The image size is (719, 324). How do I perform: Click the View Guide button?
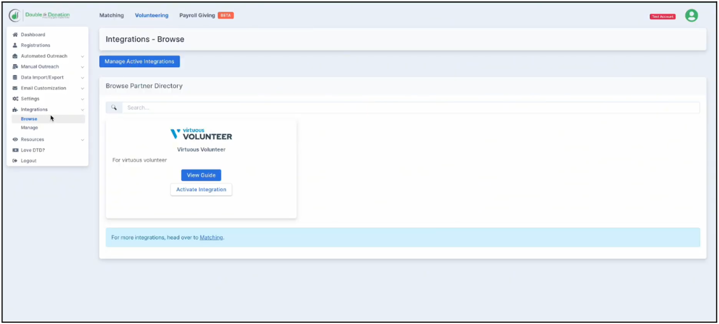pos(201,175)
